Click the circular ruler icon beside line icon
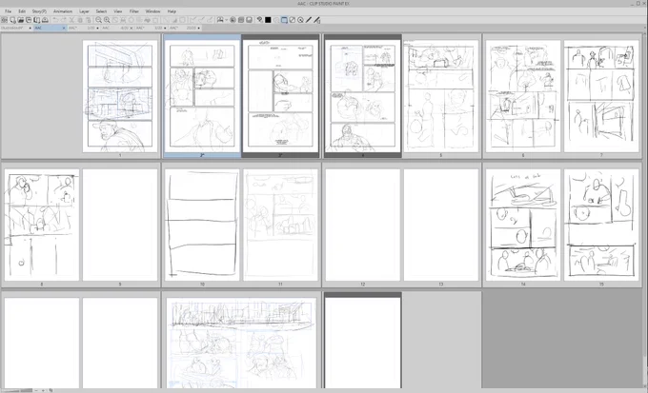The height and width of the screenshot is (393, 648). coord(300,20)
